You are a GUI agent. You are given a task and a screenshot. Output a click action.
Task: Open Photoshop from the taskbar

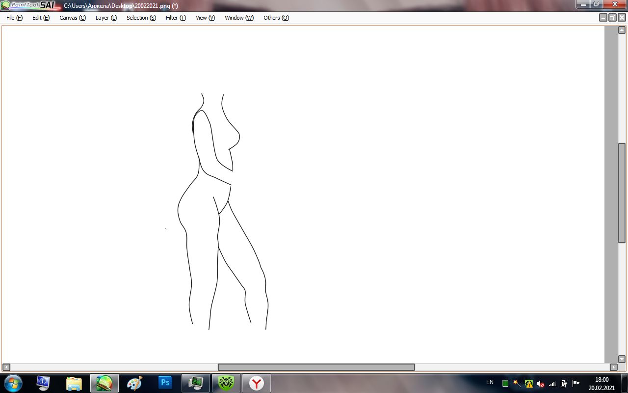coord(165,383)
